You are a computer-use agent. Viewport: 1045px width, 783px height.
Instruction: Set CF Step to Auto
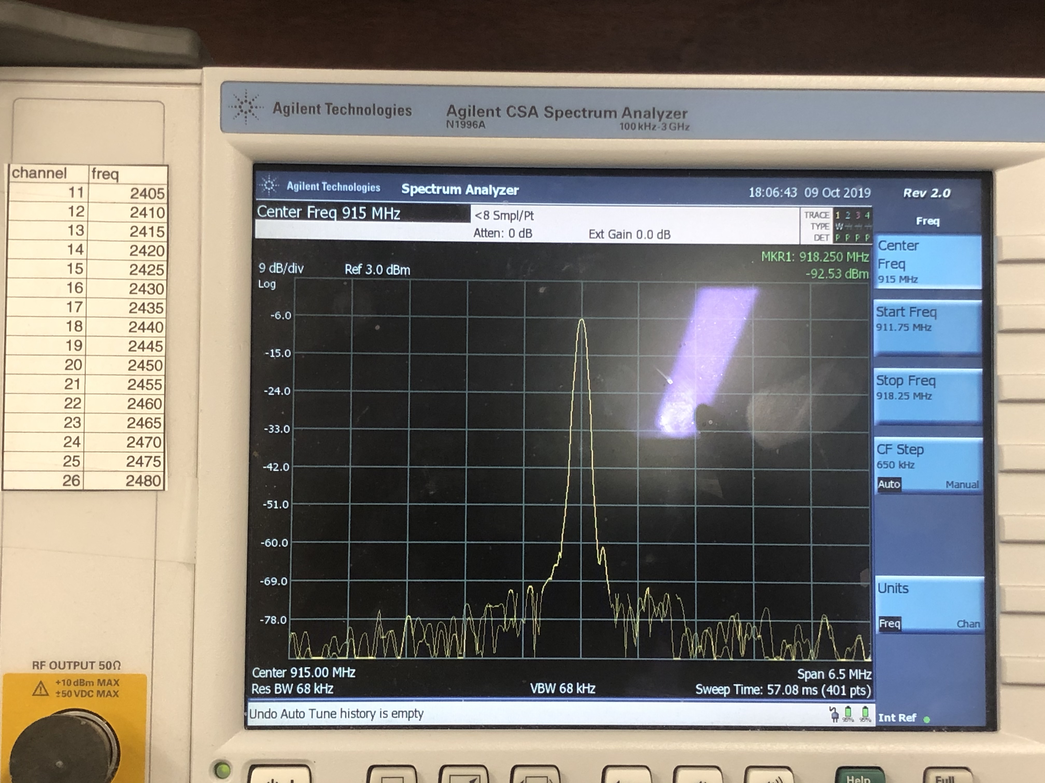tap(889, 484)
